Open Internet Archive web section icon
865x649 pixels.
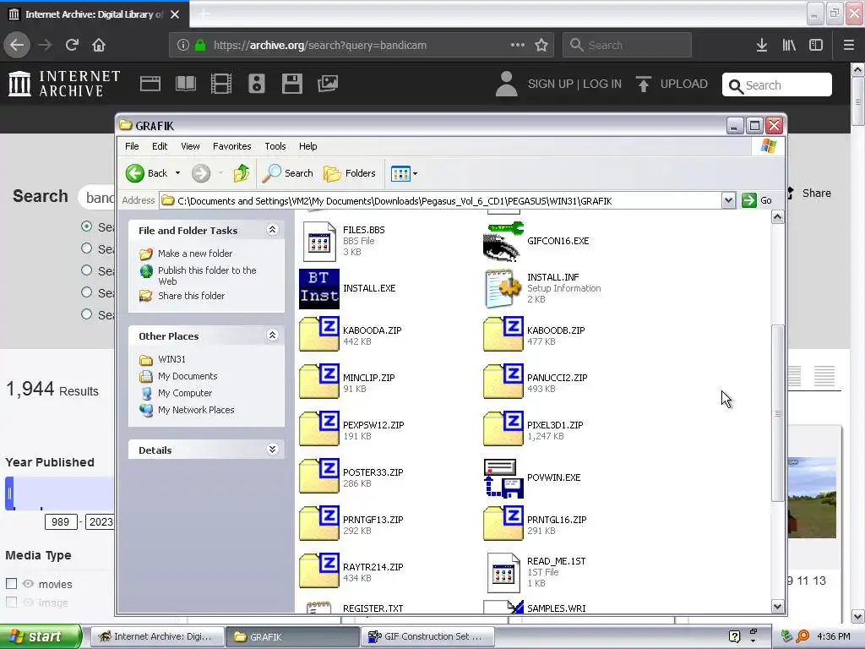point(150,84)
